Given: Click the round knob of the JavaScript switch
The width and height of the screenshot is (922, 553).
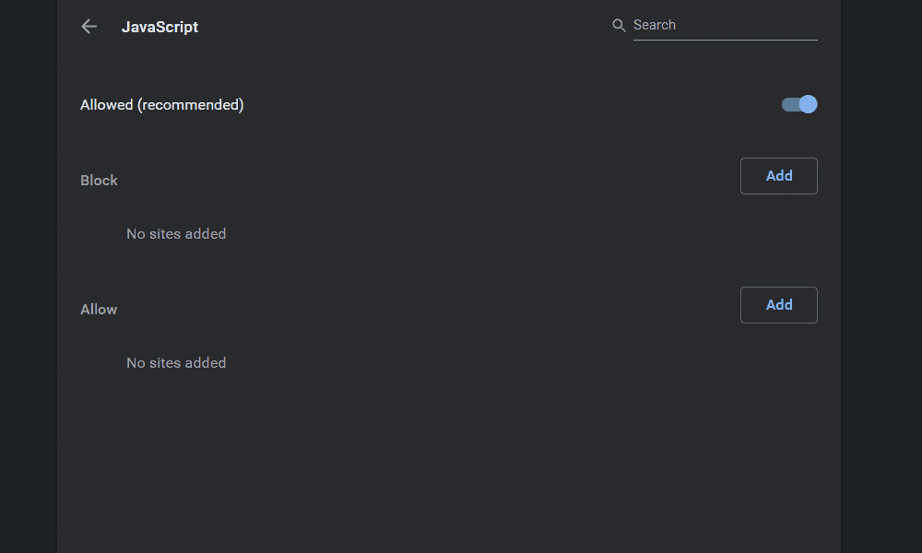Looking at the screenshot, I should [808, 104].
